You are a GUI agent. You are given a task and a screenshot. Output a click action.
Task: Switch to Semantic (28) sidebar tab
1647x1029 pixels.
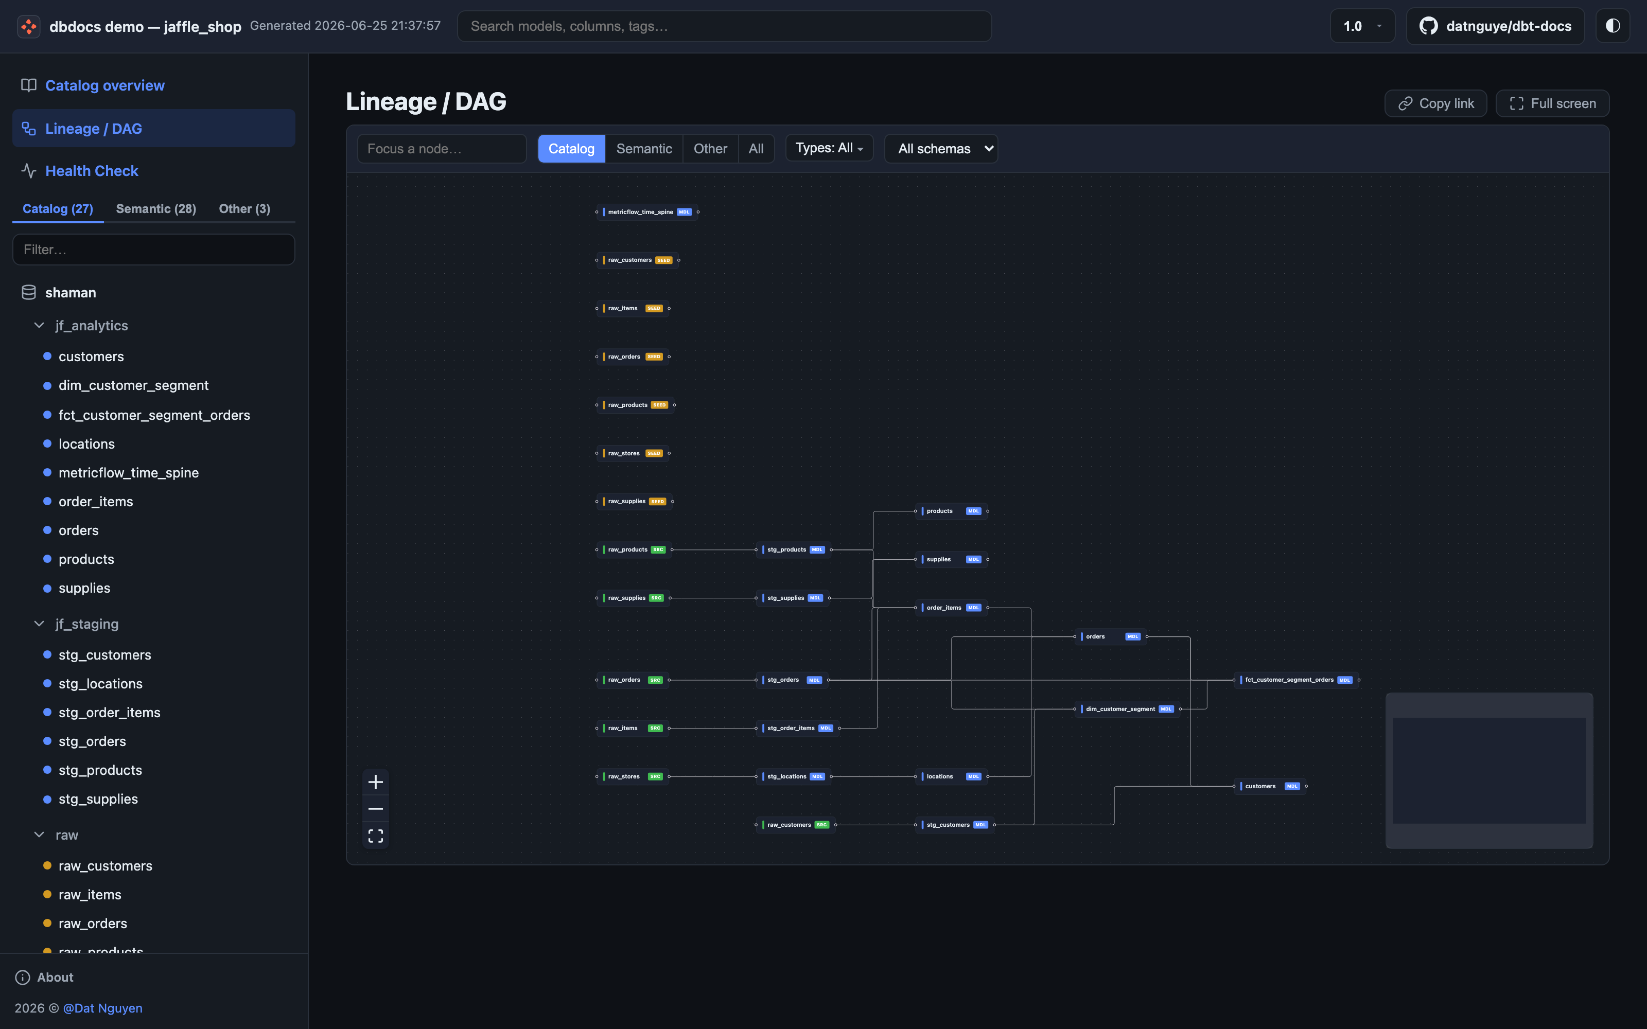tap(156, 209)
